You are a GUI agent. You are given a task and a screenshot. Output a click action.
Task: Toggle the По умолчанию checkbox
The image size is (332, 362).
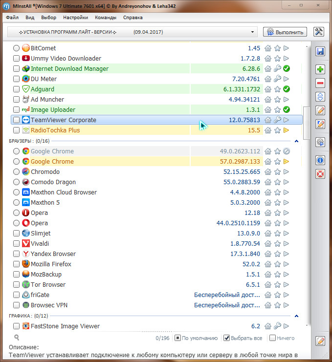177,338
